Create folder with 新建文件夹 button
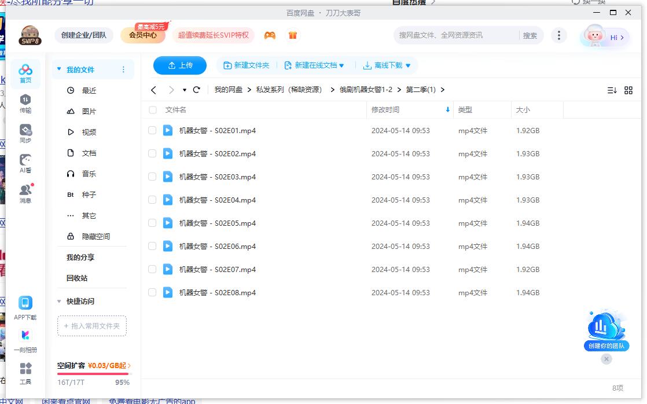 pos(247,65)
